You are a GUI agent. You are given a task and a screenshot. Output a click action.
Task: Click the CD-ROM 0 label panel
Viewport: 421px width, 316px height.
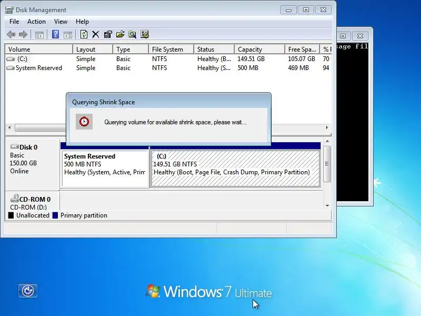point(32,202)
